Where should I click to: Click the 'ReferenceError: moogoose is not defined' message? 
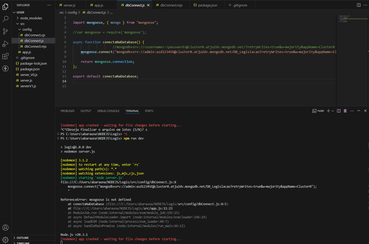pyautogui.click(x=96, y=199)
